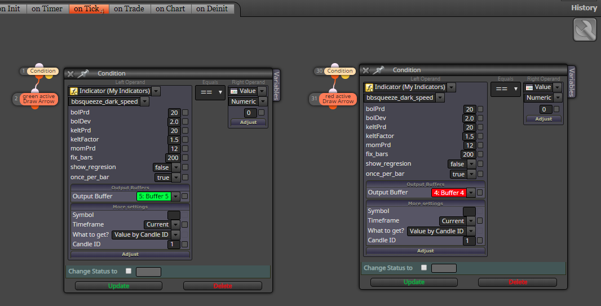This screenshot has height=306, width=601.
Task: Click the keltPrd 20 field in right panel
Action: [x=470, y=127]
